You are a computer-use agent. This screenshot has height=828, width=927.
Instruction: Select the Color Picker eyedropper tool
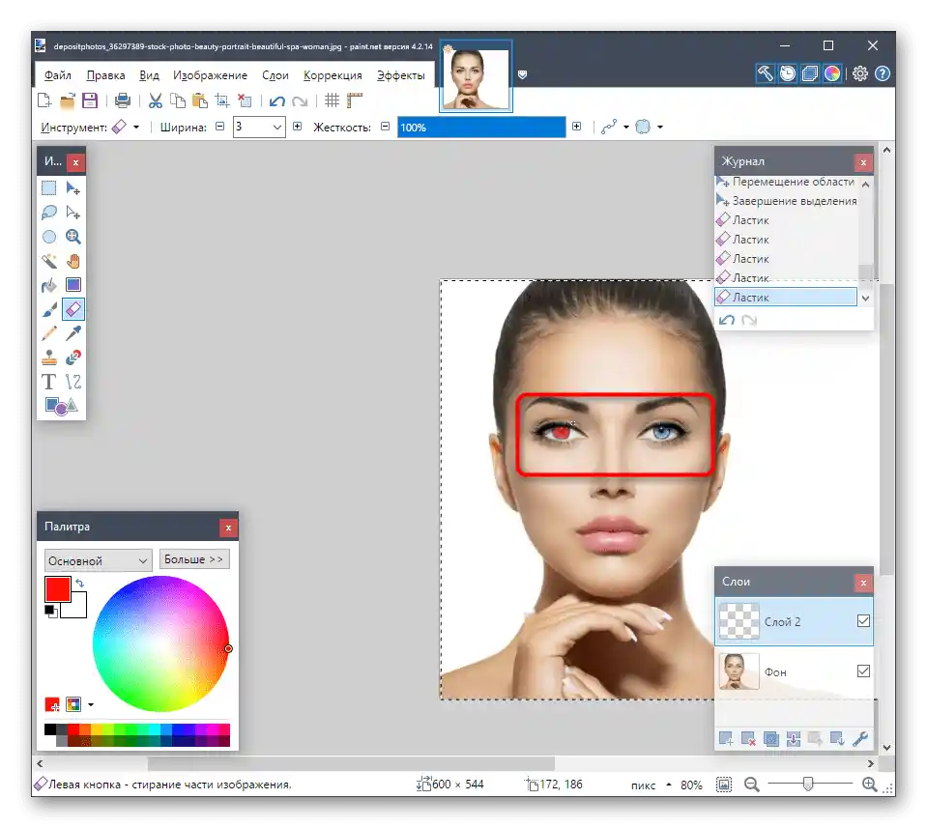click(x=73, y=333)
